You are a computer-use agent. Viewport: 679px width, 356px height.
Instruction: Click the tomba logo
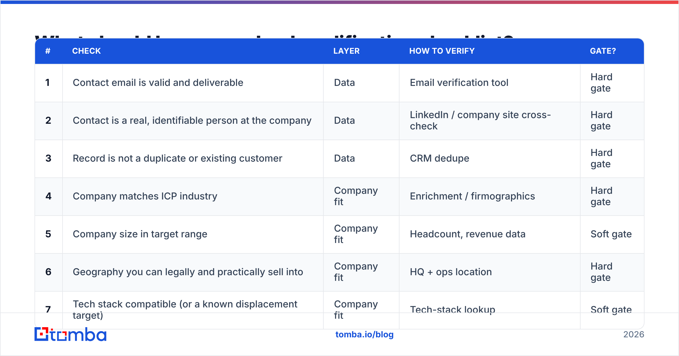coord(70,334)
